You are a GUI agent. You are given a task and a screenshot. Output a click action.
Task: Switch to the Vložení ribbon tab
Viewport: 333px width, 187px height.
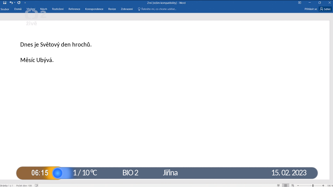[31, 9]
